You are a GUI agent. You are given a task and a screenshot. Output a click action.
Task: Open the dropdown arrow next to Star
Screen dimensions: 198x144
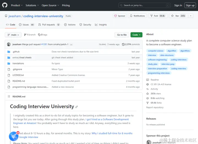191,16
